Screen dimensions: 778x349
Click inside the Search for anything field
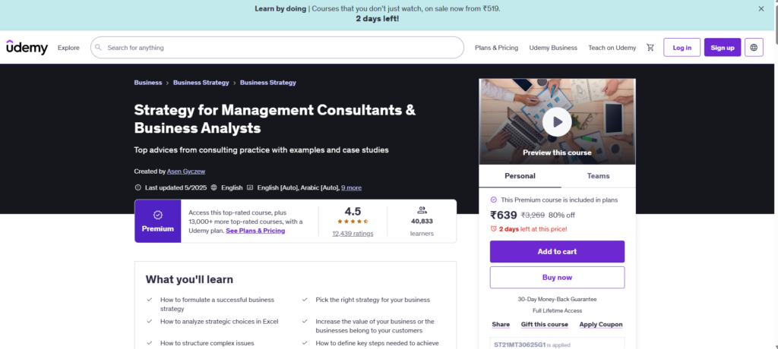(x=277, y=48)
